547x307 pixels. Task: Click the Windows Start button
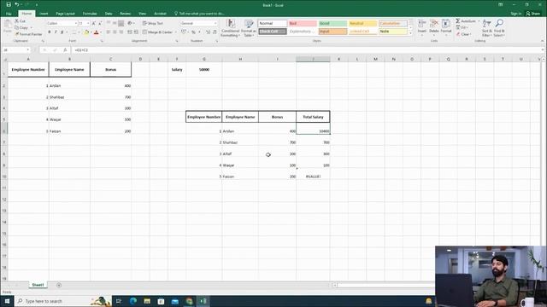coord(7,301)
